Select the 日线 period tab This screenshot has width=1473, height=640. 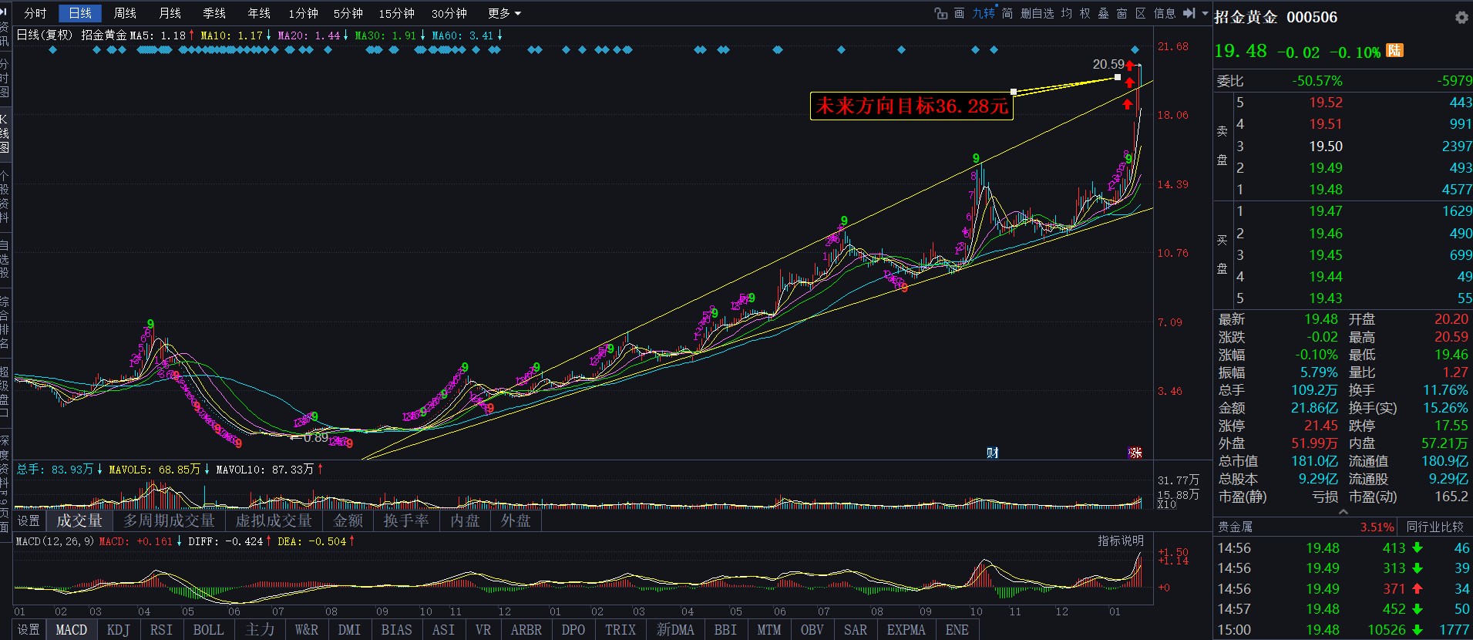point(80,13)
